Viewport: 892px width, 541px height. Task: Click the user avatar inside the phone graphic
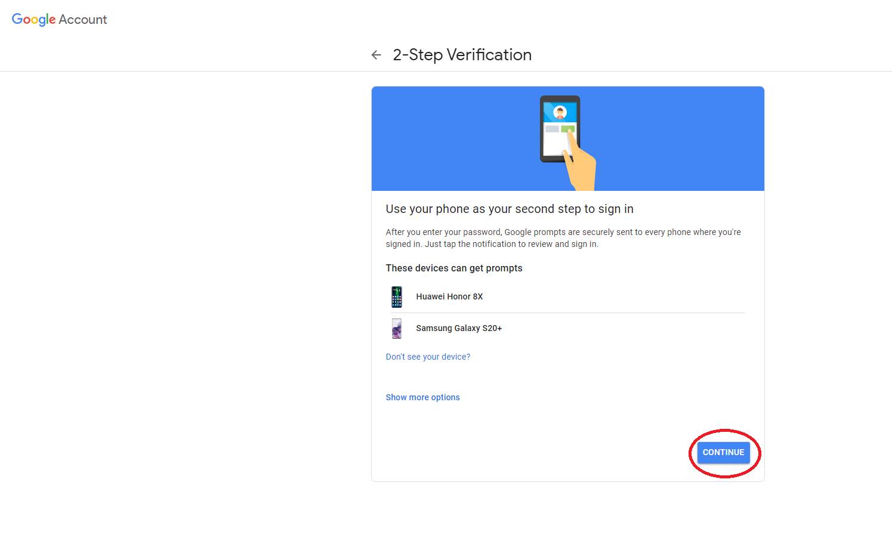(560, 112)
